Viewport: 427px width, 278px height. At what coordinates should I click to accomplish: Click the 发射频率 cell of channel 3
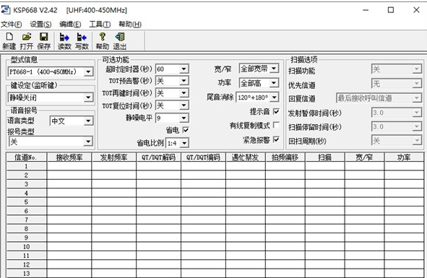coord(114,184)
